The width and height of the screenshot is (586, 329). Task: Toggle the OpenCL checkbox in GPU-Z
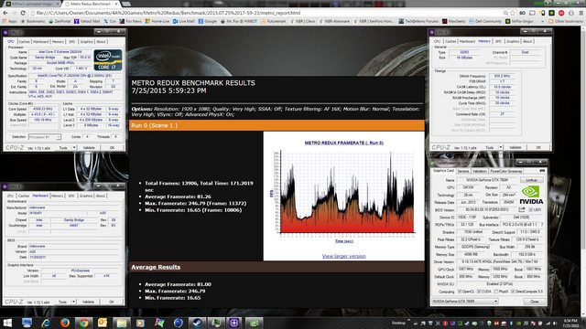[x=460, y=292]
